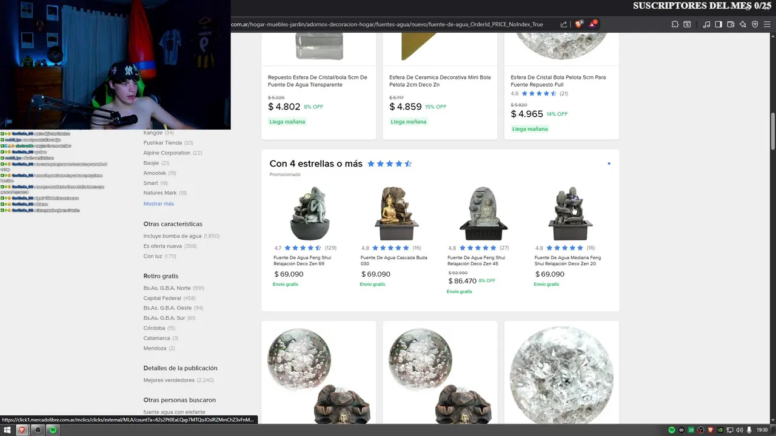Click Brave browser icon in taskbar
The image size is (776, 436).
click(22, 430)
